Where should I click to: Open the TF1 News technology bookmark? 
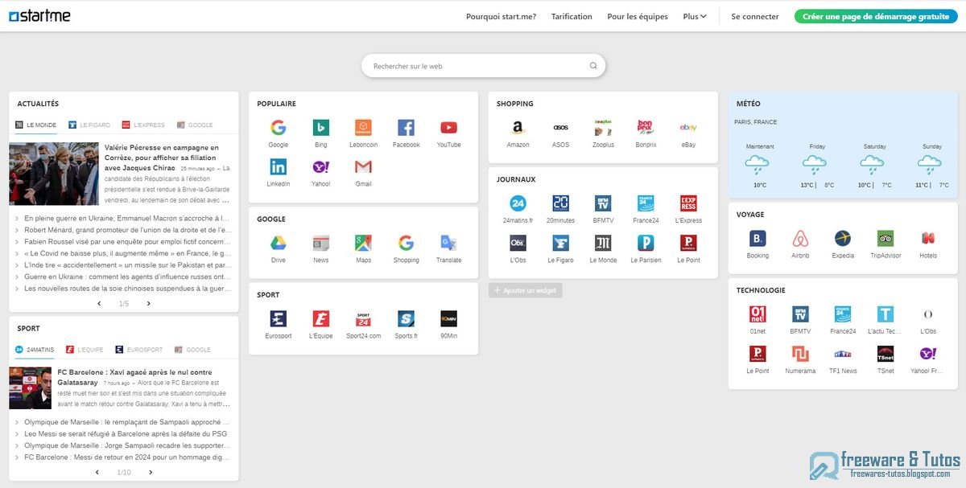tap(843, 354)
